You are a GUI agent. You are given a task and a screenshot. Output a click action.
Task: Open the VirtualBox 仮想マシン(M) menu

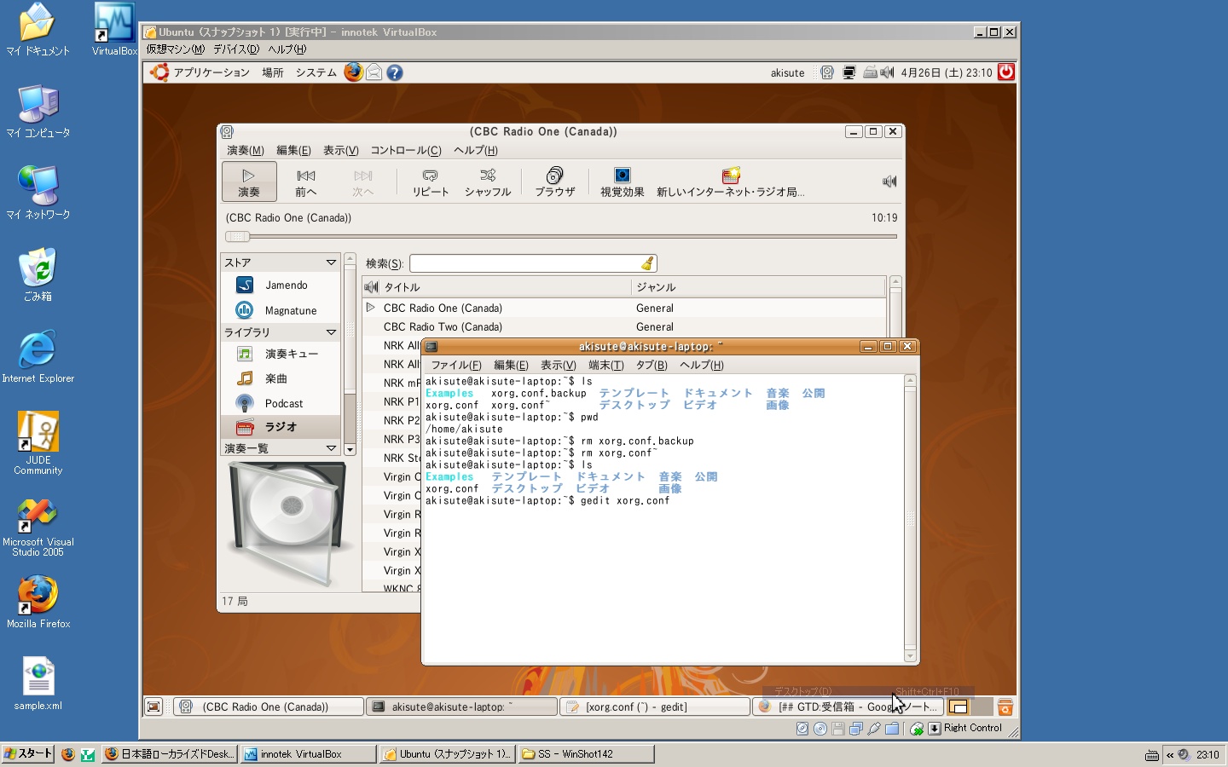coord(176,49)
